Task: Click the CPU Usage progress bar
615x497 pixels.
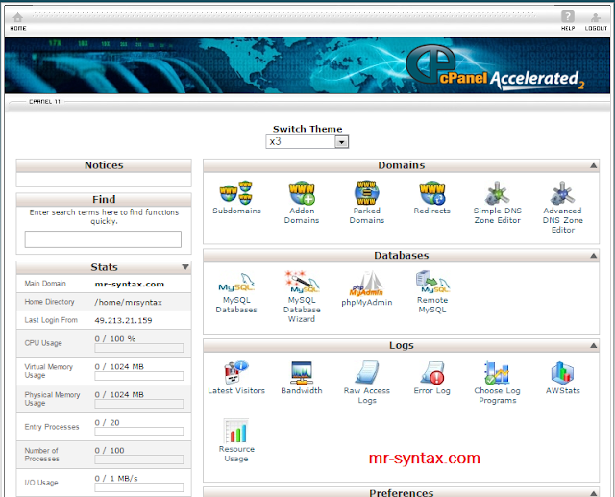Action: click(138, 348)
